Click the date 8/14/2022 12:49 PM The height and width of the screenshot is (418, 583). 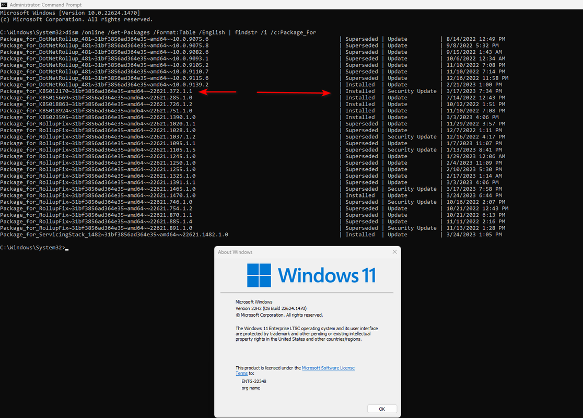click(x=475, y=39)
